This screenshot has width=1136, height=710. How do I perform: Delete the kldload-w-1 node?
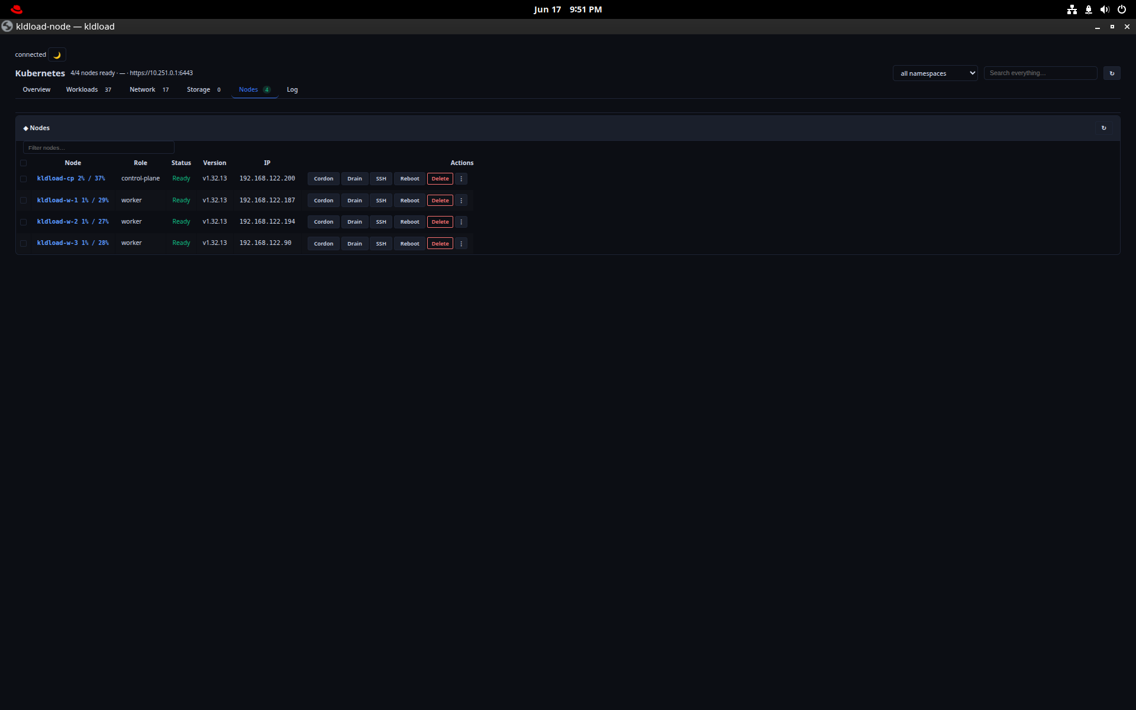440,201
